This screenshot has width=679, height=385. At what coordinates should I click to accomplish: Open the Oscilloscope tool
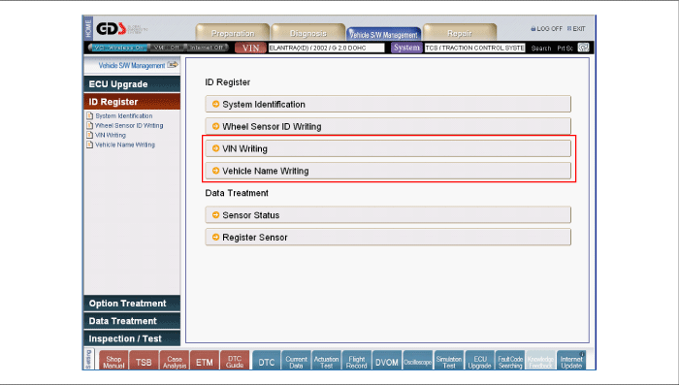pyautogui.click(x=418, y=361)
